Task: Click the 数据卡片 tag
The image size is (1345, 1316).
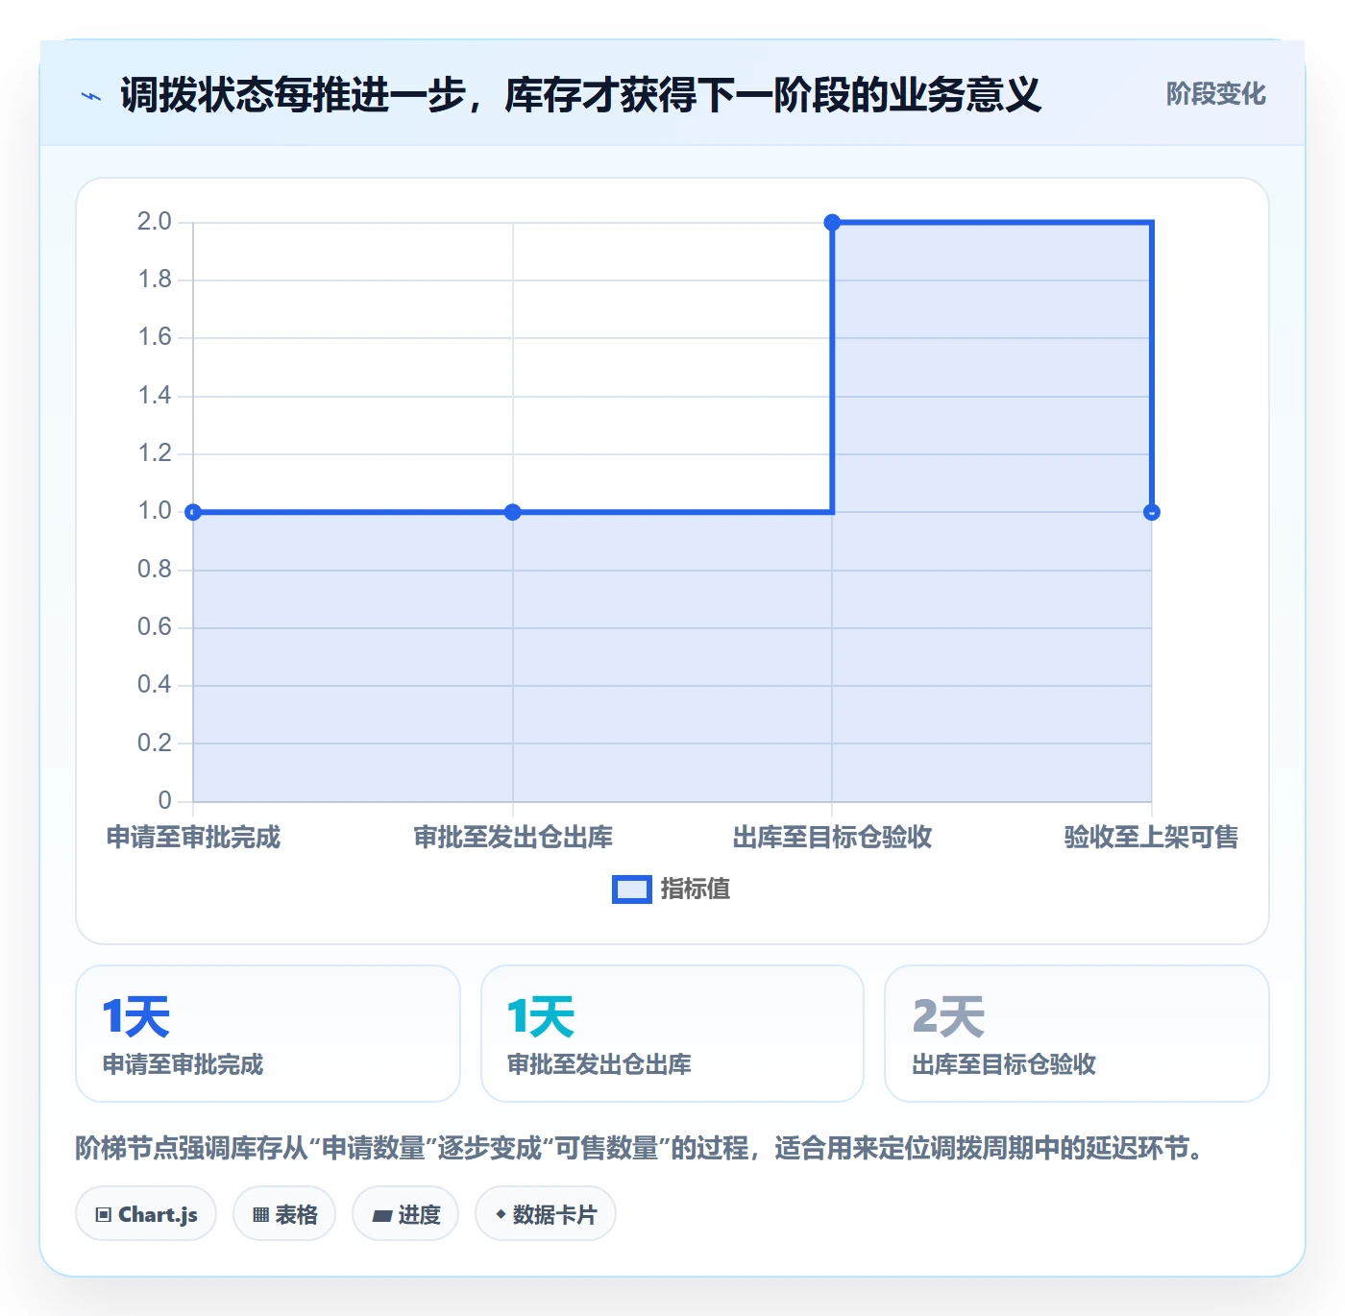Action: click(546, 1214)
